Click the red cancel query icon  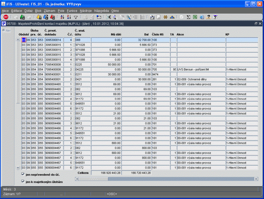53,17
